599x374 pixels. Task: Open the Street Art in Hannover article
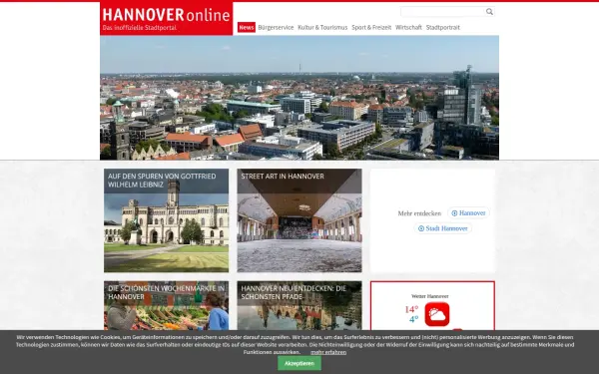(x=299, y=220)
